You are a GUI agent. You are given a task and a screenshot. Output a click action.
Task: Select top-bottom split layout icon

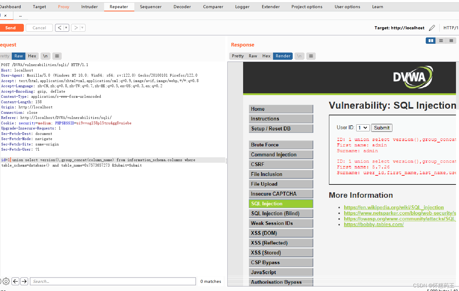tap(441, 40)
